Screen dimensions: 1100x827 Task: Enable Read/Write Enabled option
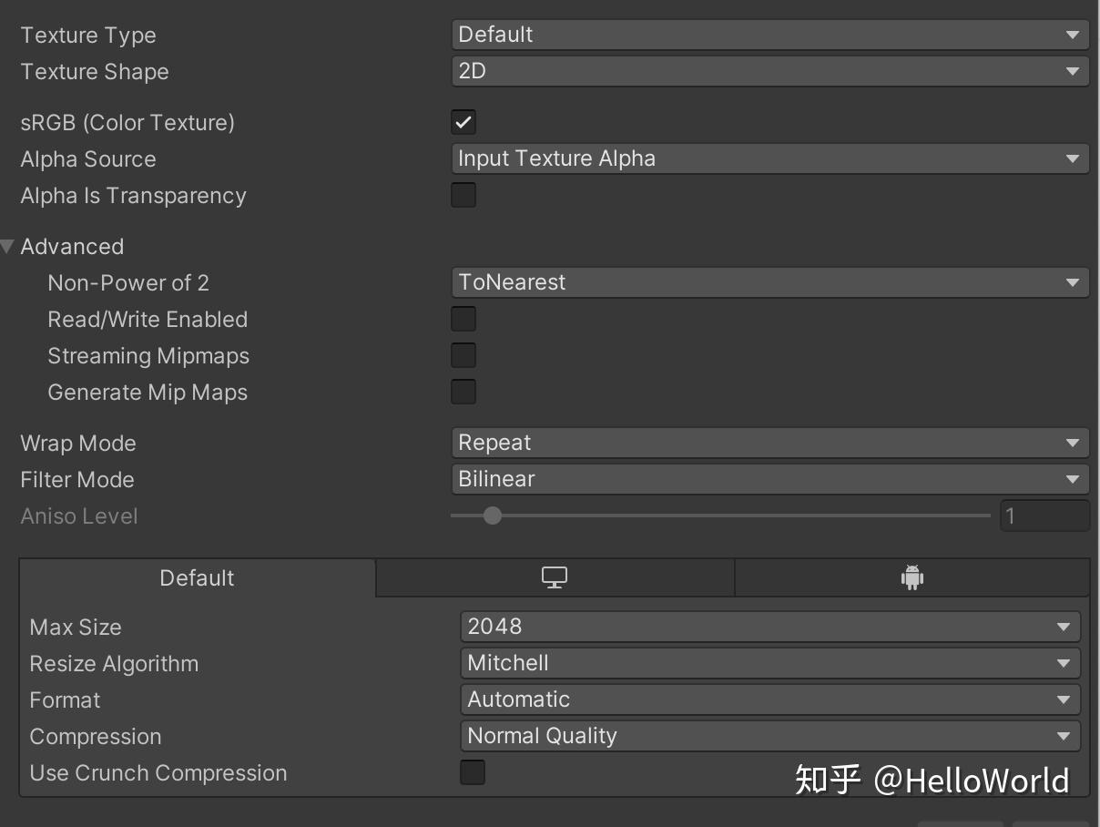point(463,319)
